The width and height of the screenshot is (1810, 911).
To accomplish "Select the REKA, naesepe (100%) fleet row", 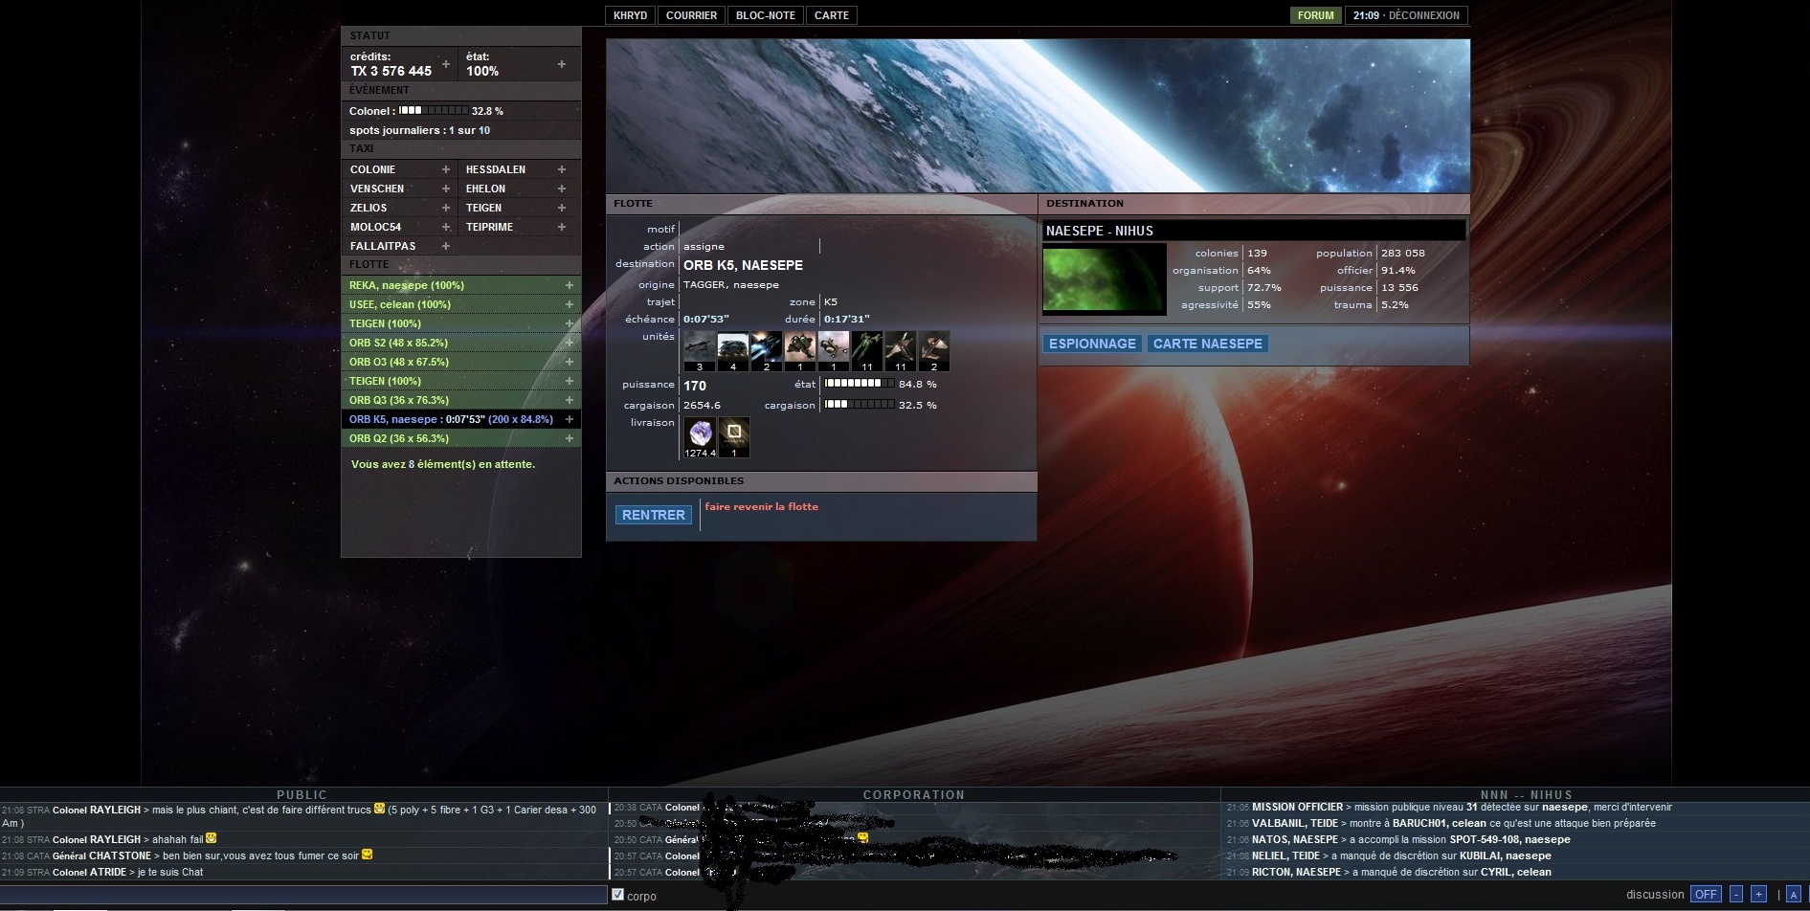I will click(461, 285).
